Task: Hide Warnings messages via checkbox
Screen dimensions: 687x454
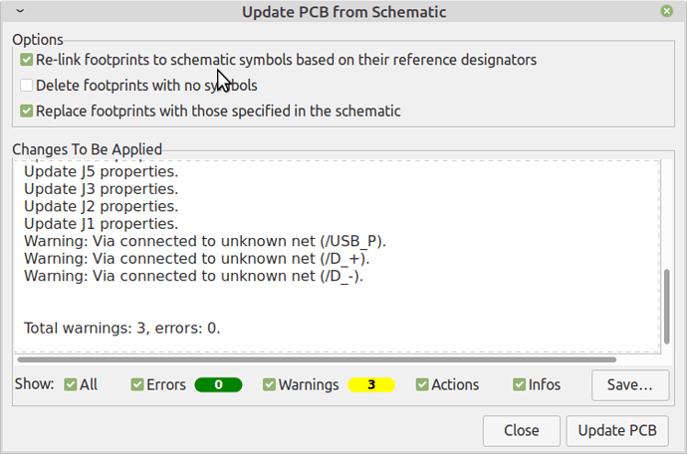Action: (269, 384)
